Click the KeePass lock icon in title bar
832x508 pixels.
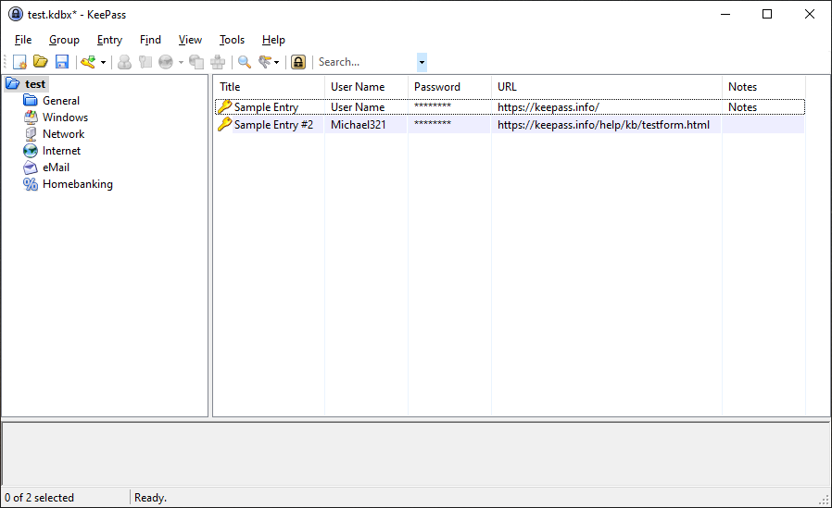pos(16,14)
